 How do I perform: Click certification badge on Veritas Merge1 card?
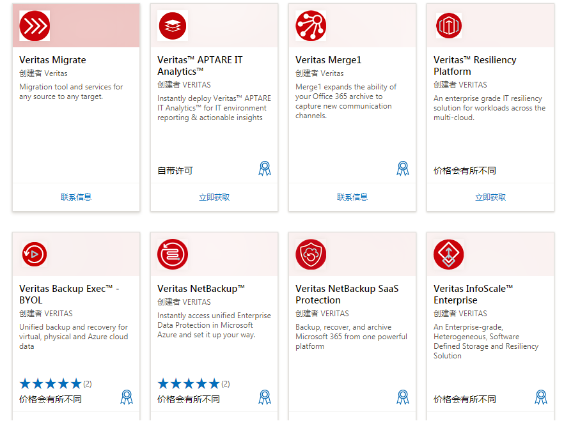click(403, 169)
